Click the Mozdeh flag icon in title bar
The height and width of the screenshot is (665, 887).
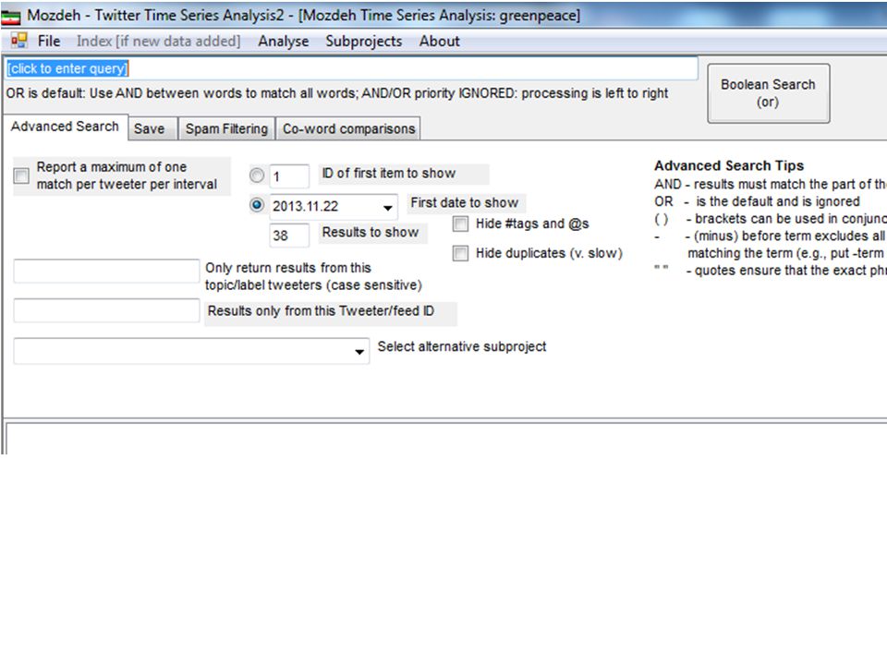tap(10, 16)
